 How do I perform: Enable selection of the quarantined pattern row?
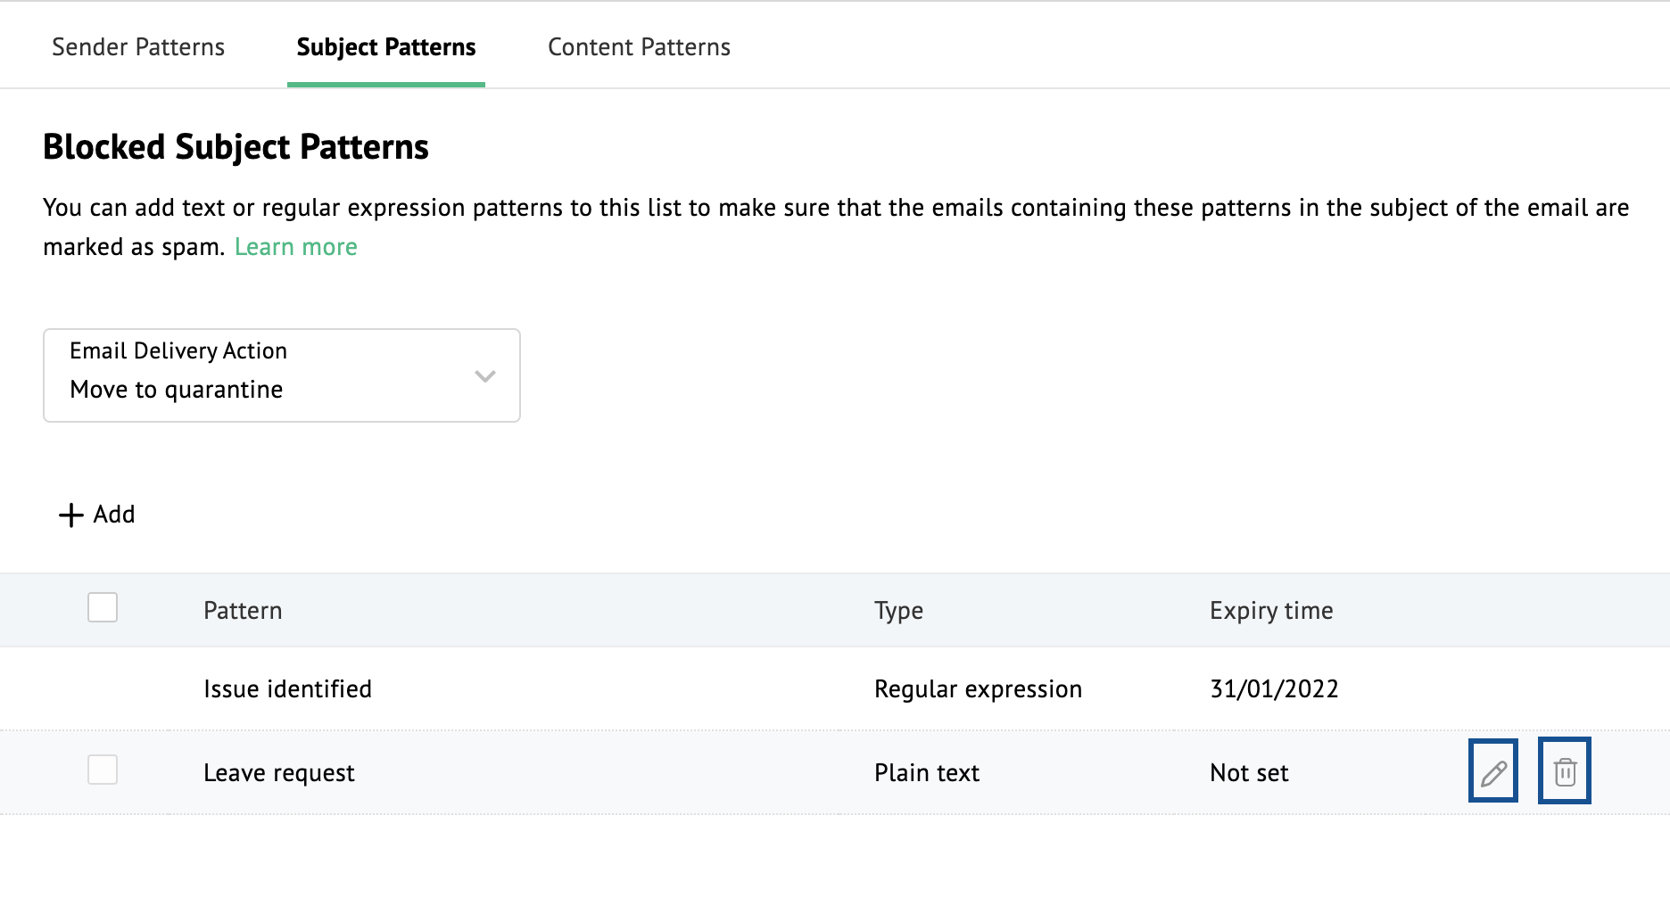point(101,770)
